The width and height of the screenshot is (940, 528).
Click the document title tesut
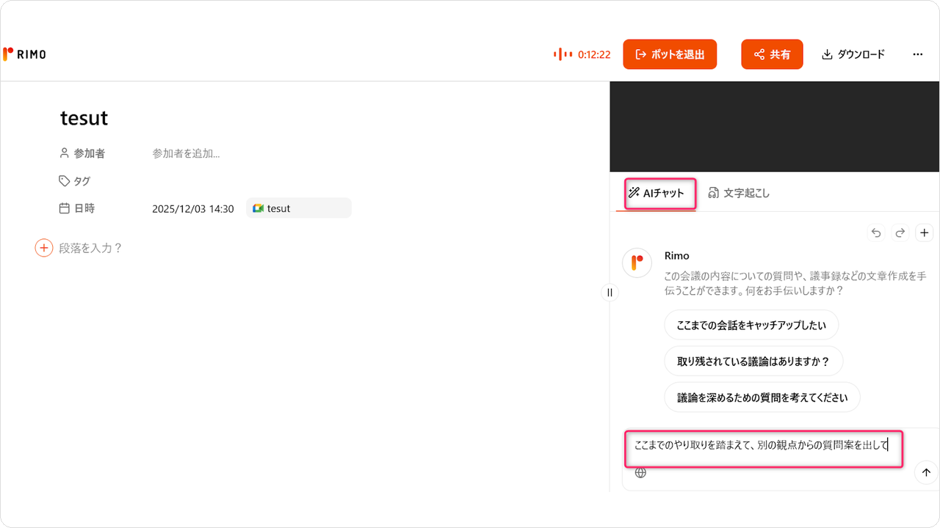pos(84,118)
